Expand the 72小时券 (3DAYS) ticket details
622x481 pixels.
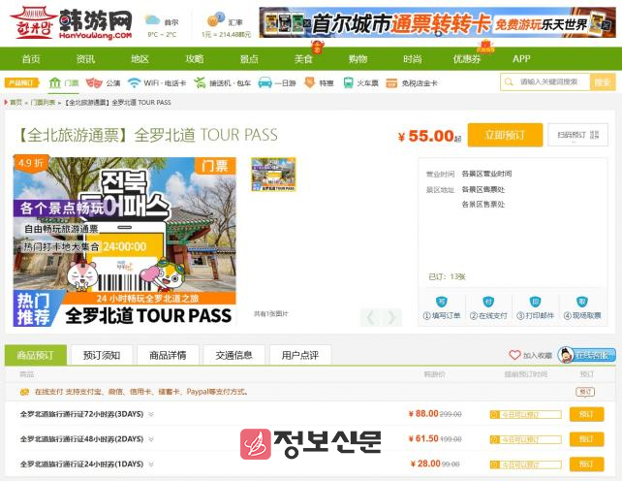click(x=151, y=414)
